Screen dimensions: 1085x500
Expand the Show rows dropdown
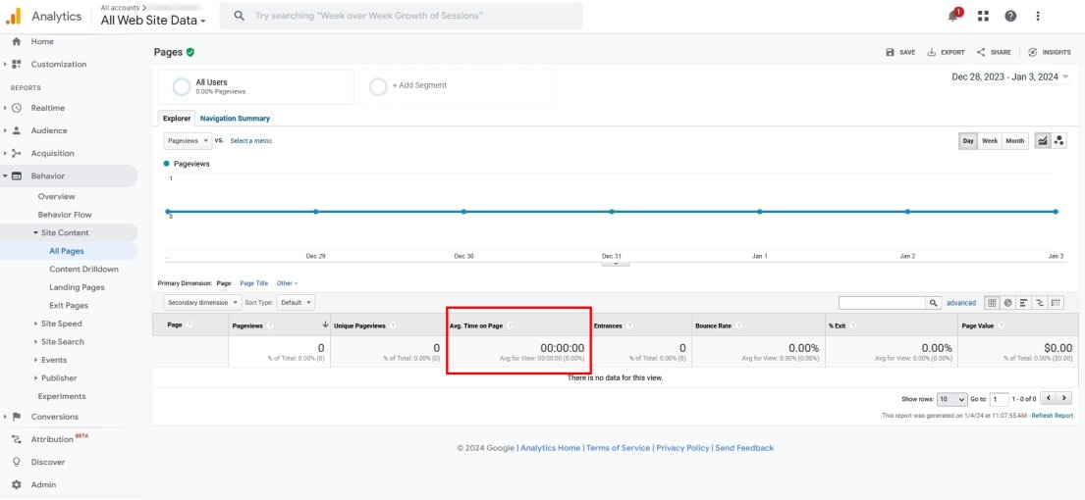[951, 399]
